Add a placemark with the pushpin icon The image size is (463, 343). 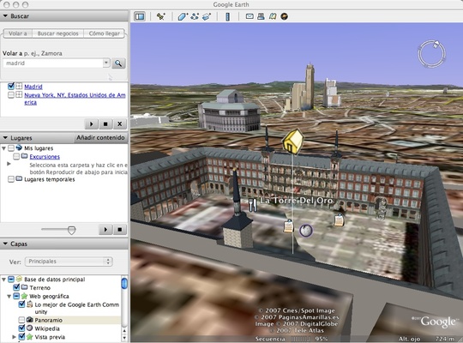161,16
